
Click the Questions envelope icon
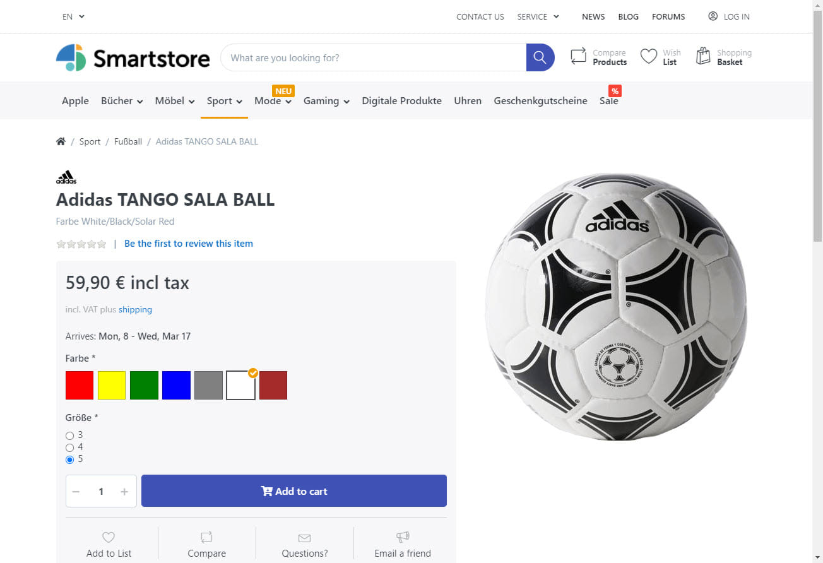304,538
